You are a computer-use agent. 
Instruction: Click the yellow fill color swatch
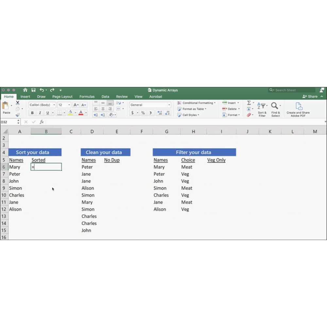tap(70, 113)
